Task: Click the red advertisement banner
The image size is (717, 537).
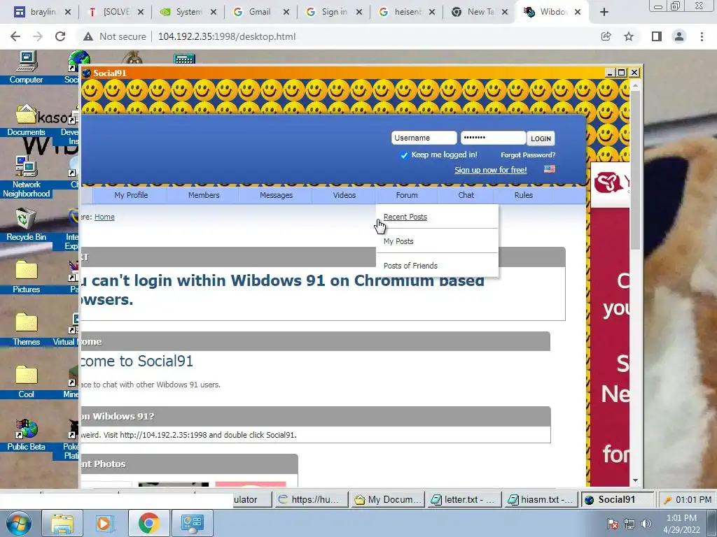Action: coord(610,324)
